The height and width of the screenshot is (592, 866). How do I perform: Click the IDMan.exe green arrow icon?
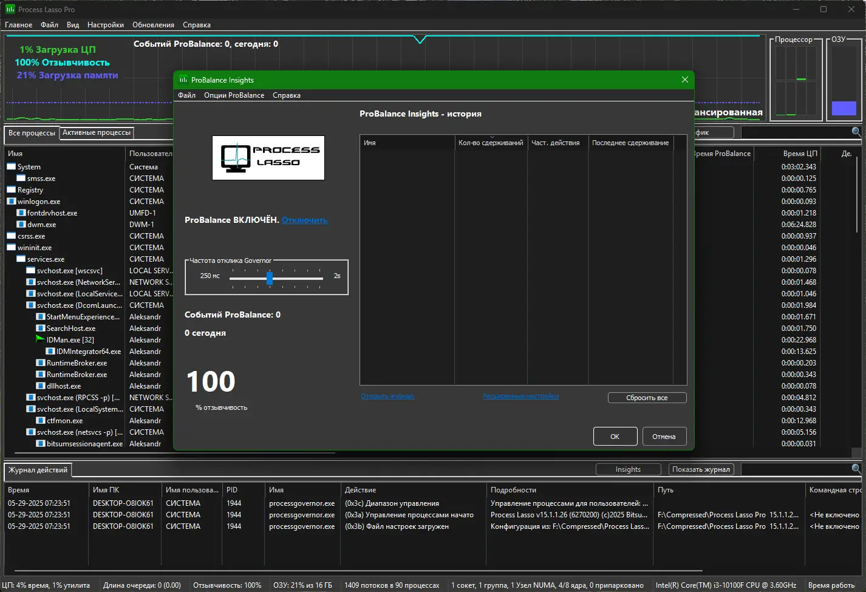coord(40,339)
